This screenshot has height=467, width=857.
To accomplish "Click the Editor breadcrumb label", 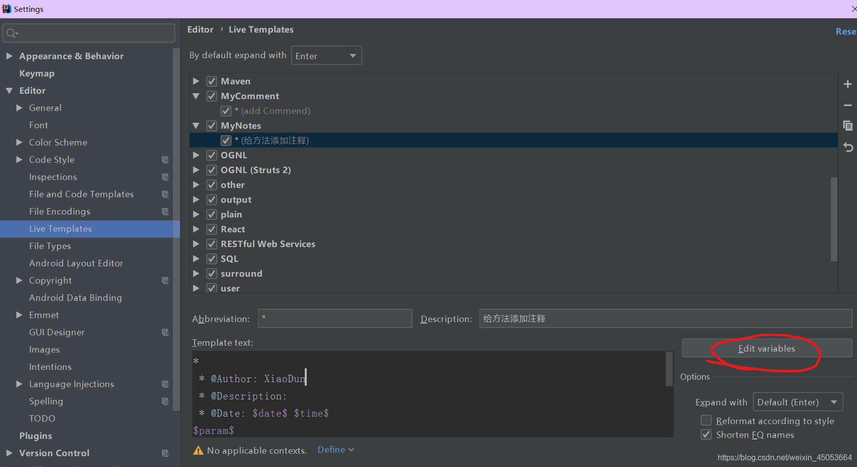I will [201, 30].
